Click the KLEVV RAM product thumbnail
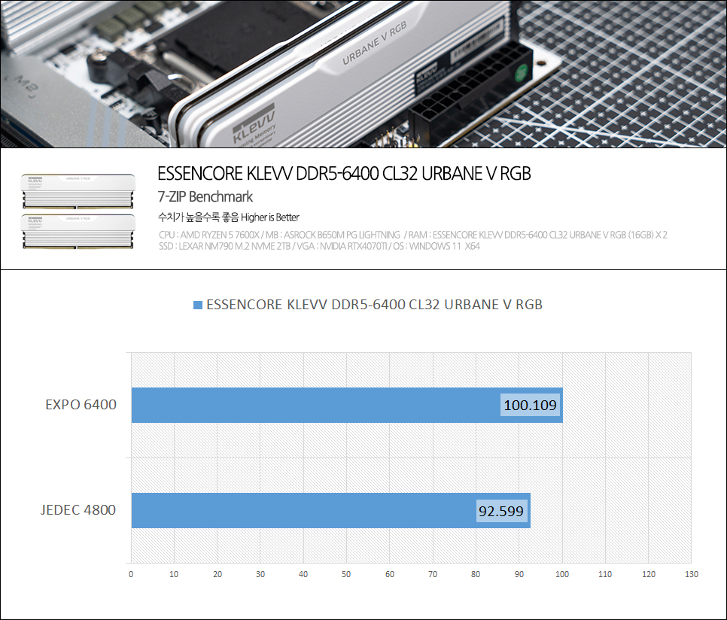727x620 pixels. [x=78, y=211]
